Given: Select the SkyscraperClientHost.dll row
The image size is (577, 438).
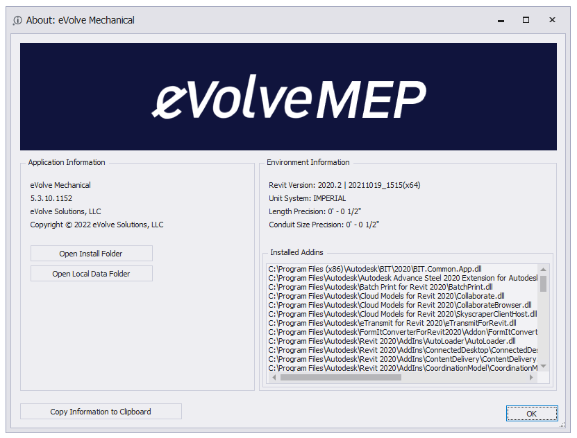Looking at the screenshot, I should (403, 314).
